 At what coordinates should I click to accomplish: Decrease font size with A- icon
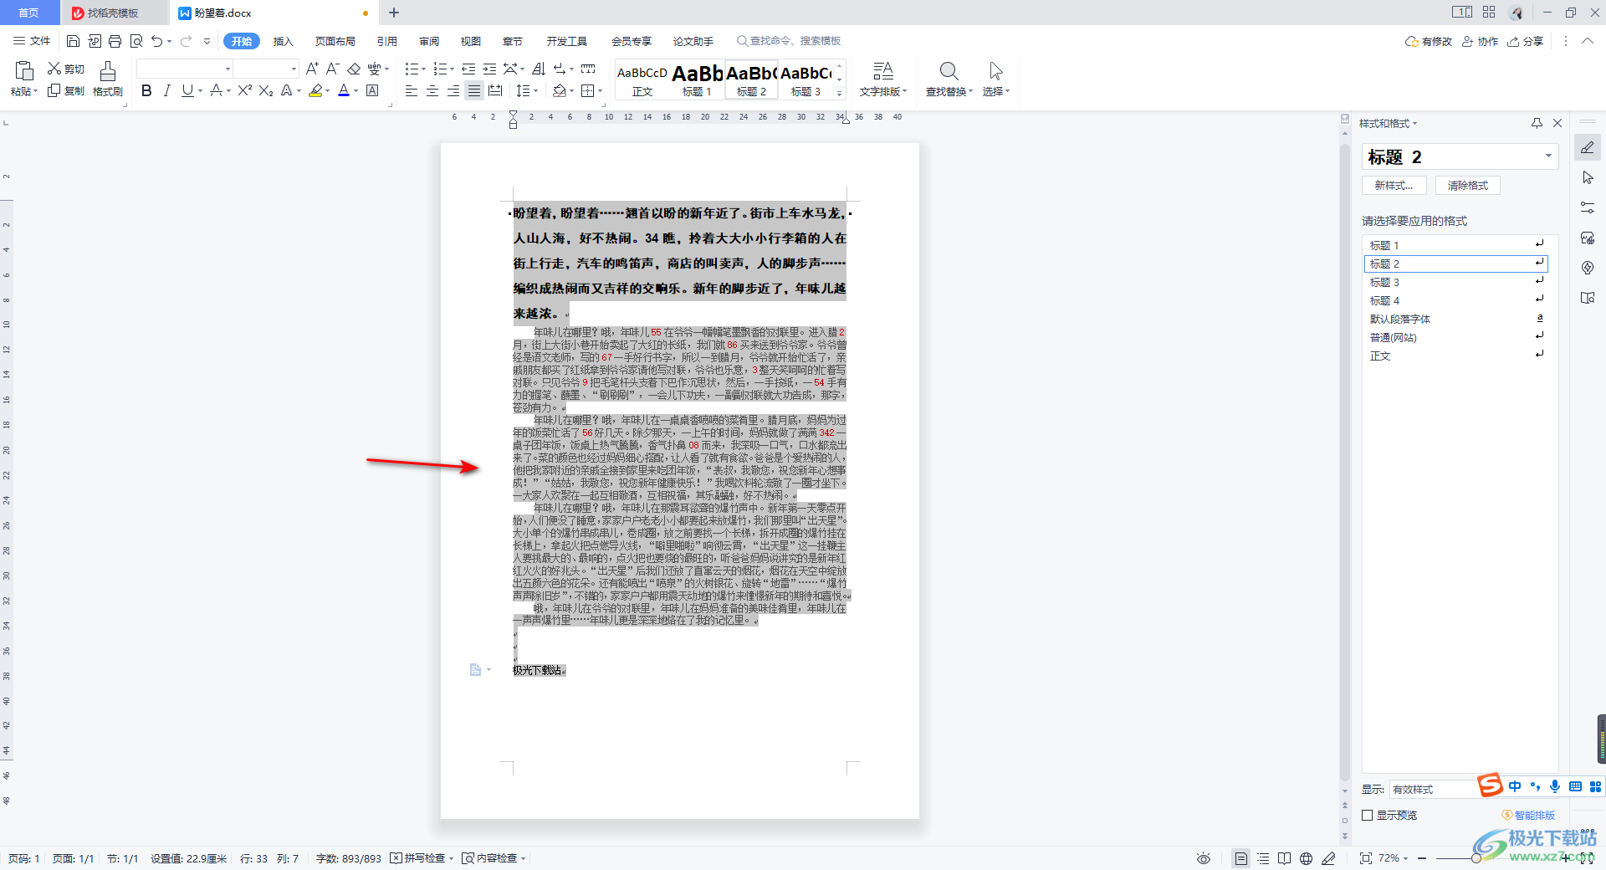pyautogui.click(x=332, y=69)
